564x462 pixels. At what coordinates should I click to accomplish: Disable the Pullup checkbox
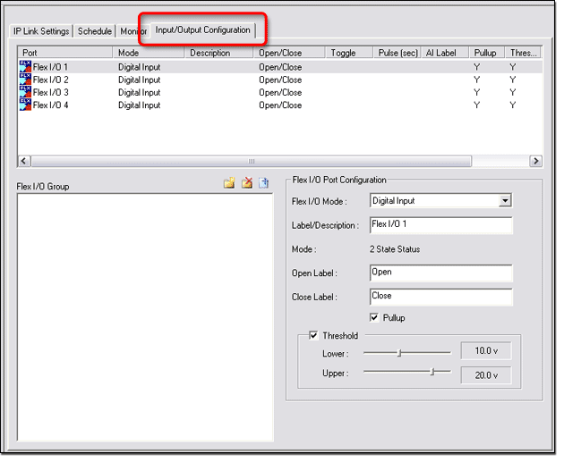pyautogui.click(x=375, y=317)
